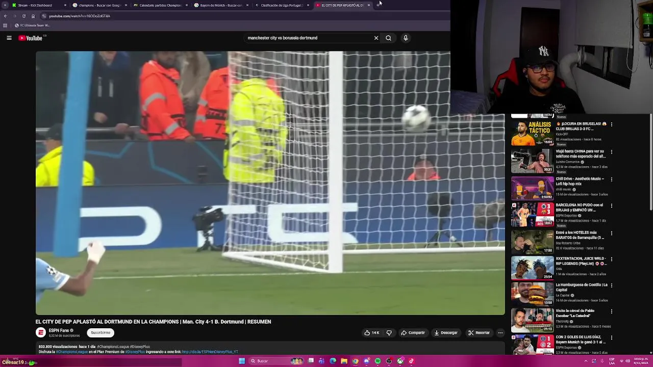The height and width of the screenshot is (367, 653).
Task: Subscribe to ESPN Fans with Suscribirme
Action: point(101,333)
